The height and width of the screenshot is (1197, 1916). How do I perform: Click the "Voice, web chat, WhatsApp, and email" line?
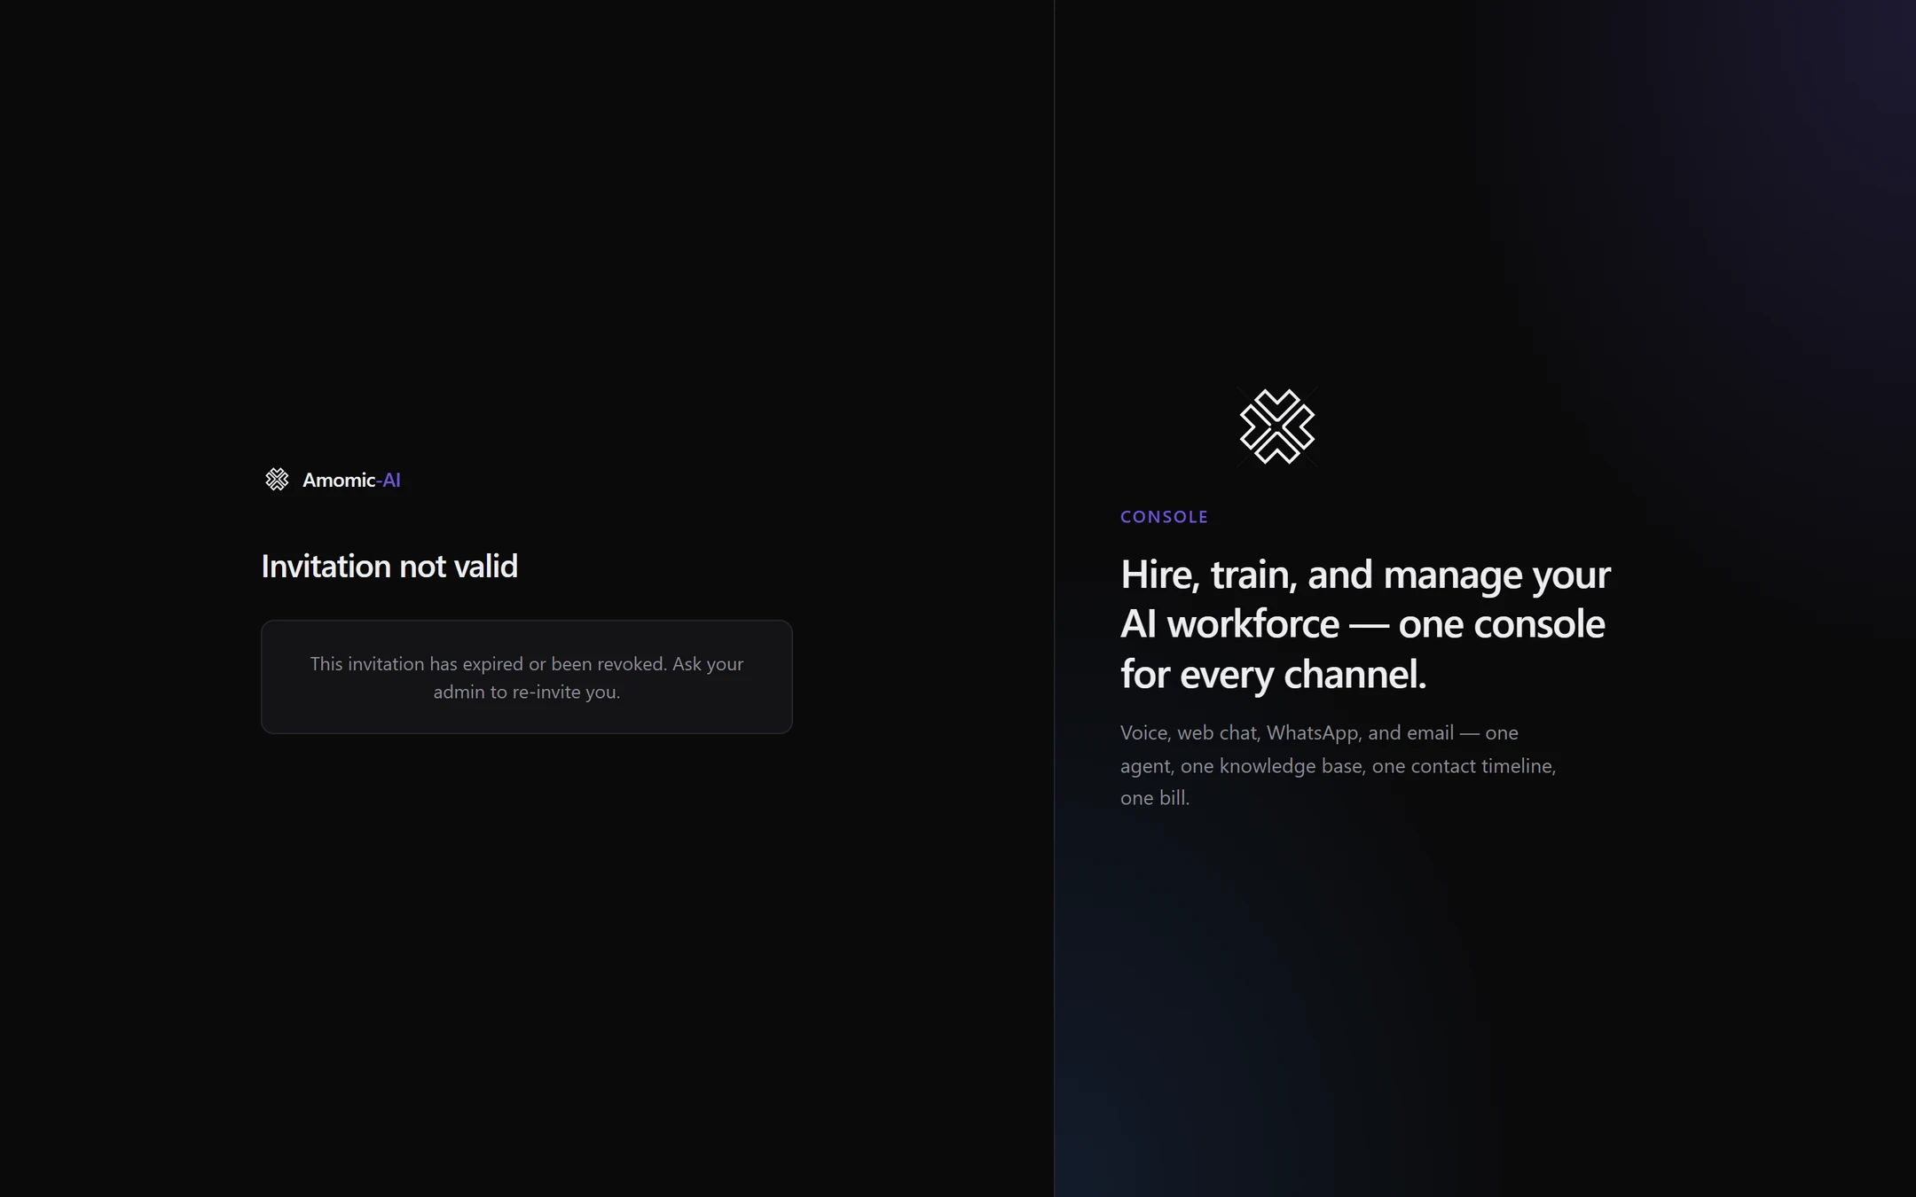(1287, 733)
